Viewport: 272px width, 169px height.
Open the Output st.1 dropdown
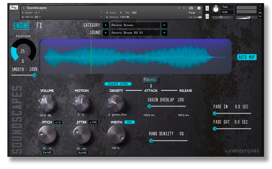click(x=61, y=12)
